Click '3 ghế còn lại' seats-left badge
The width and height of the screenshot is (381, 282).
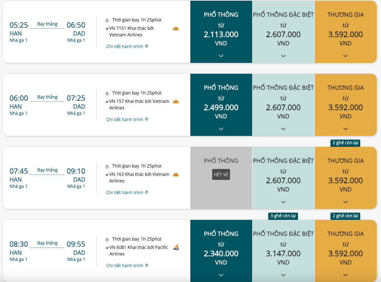(x=283, y=216)
